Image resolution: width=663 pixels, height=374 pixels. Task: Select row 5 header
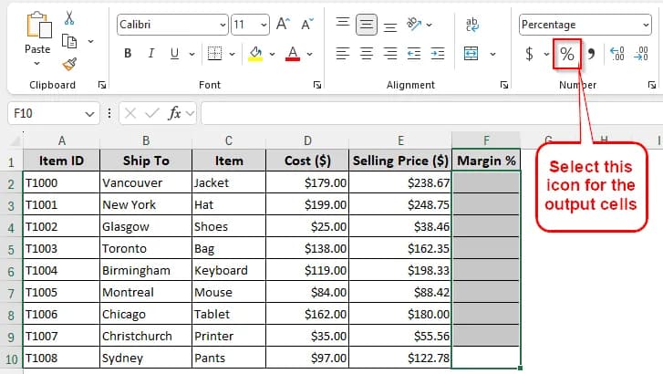tap(11, 249)
